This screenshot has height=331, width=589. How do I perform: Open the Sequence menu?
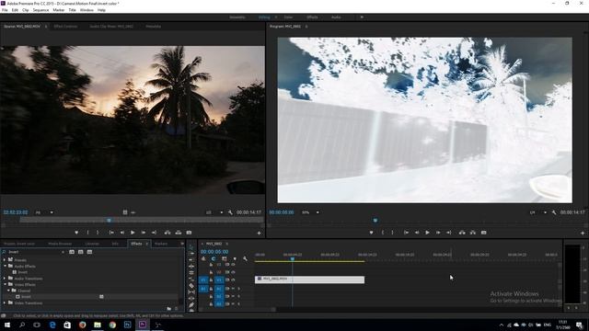tap(40, 10)
